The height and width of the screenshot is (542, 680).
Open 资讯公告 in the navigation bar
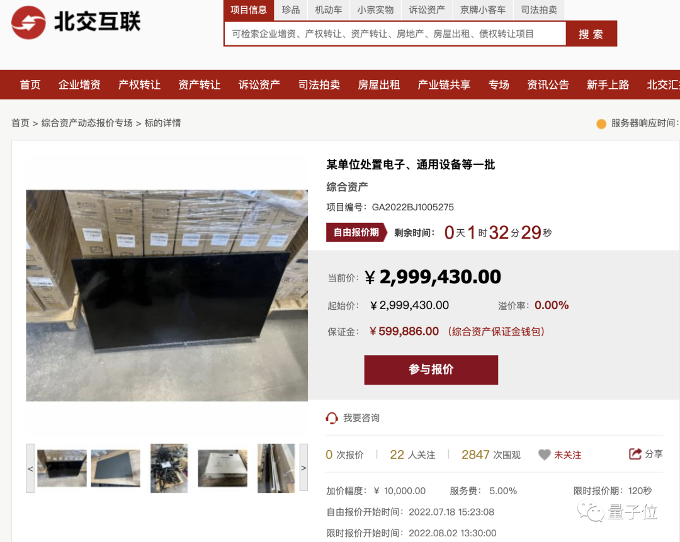(x=548, y=84)
